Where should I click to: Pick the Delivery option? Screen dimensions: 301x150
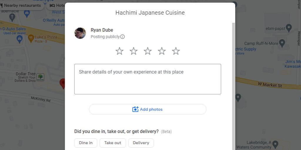141,143
